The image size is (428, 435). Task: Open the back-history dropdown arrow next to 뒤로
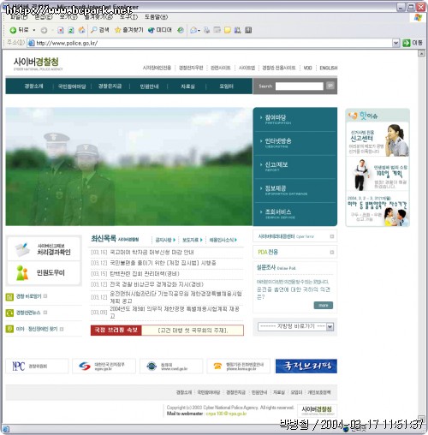pos(34,30)
